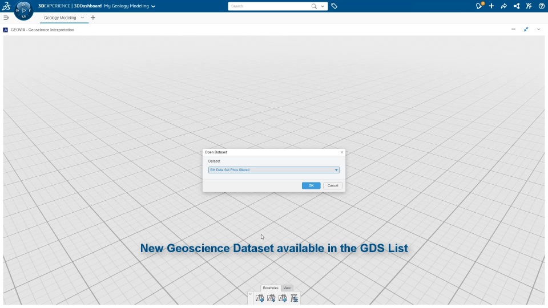Open the widget options chevron menu
The image size is (548, 308).
pyautogui.click(x=538, y=29)
